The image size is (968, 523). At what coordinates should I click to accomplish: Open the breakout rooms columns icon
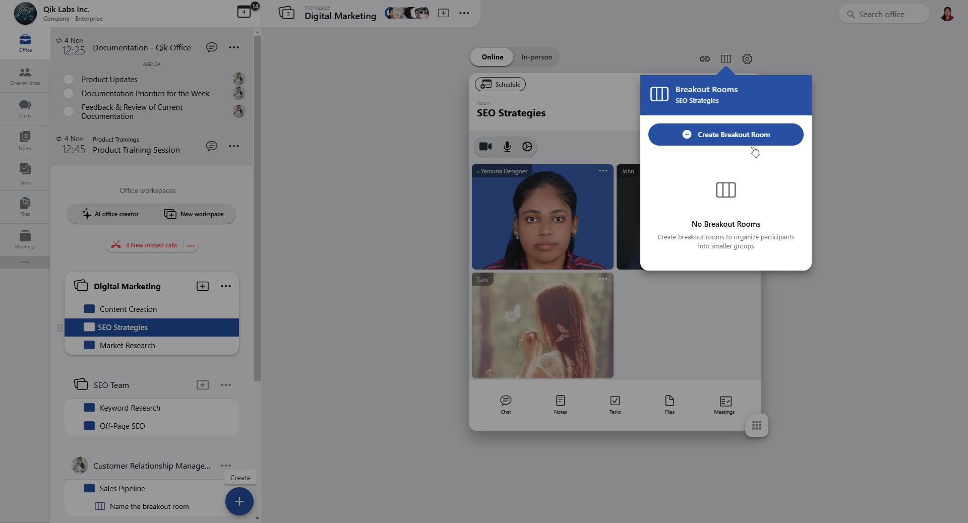point(725,59)
